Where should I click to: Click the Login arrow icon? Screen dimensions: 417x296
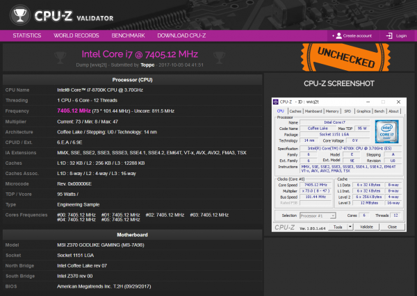[x=389, y=36]
